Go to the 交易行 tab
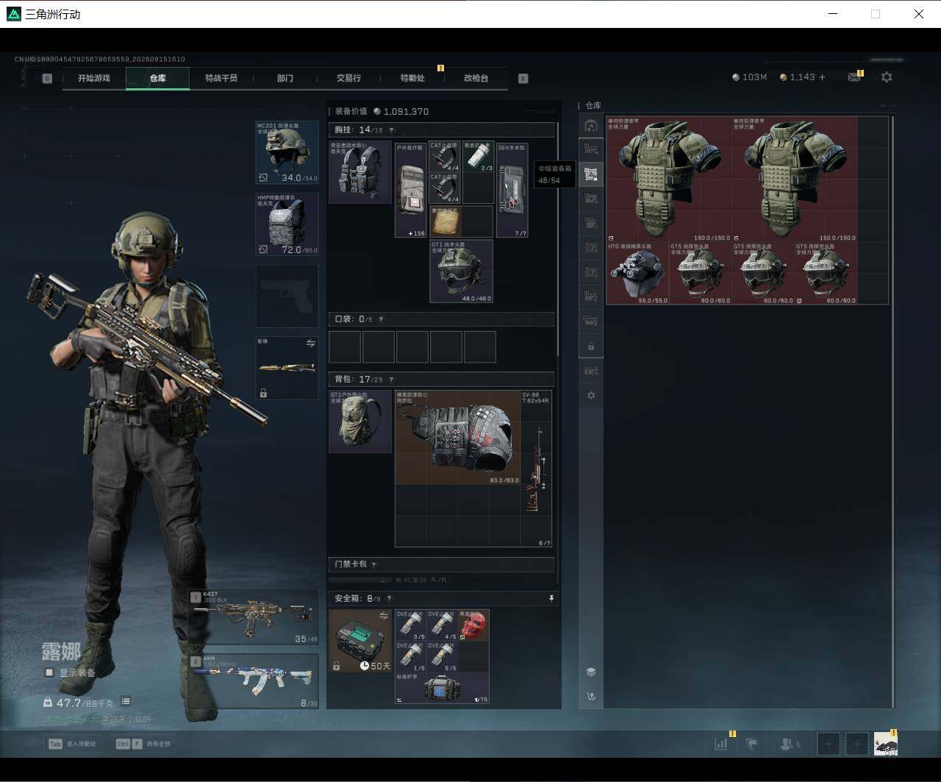 coord(348,78)
